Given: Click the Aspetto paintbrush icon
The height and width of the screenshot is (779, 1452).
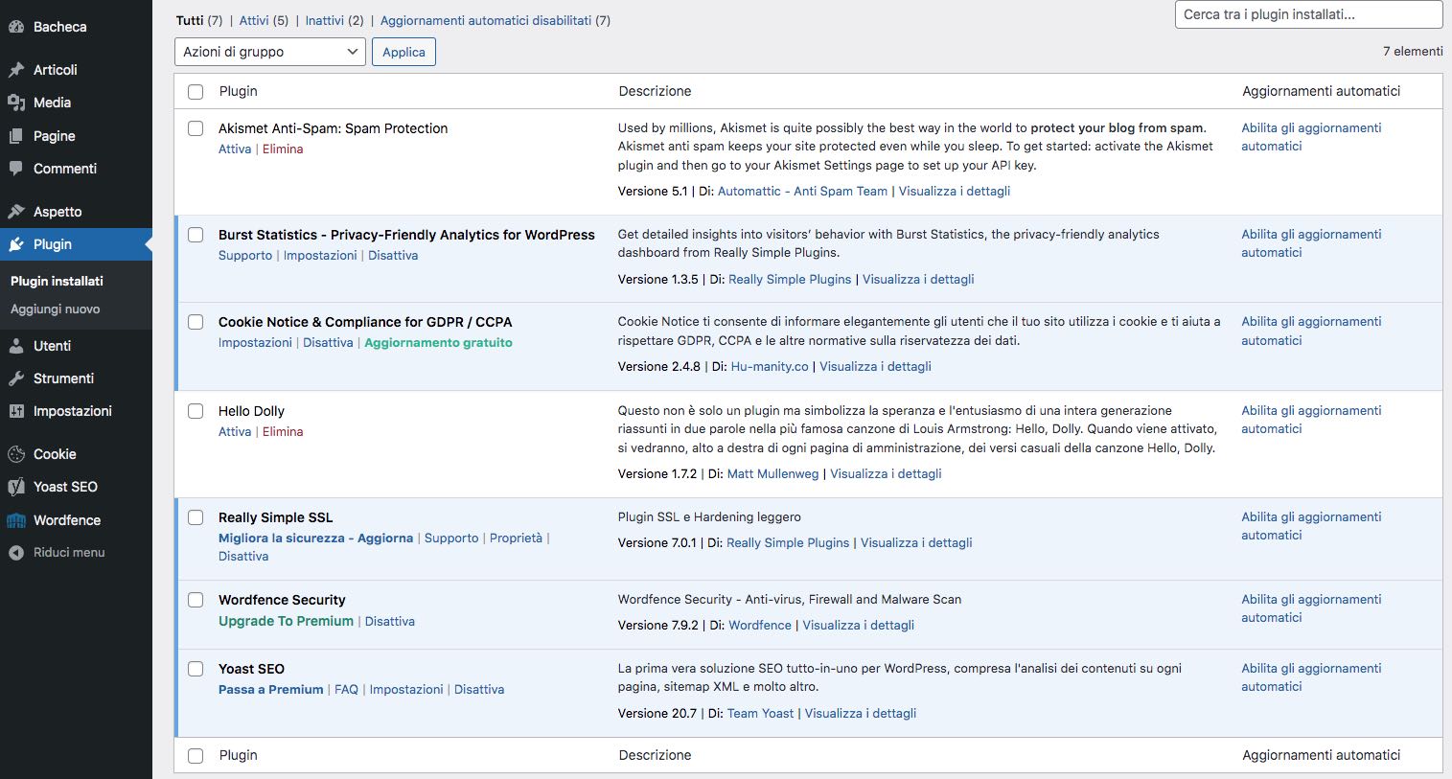Looking at the screenshot, I should coord(16,212).
